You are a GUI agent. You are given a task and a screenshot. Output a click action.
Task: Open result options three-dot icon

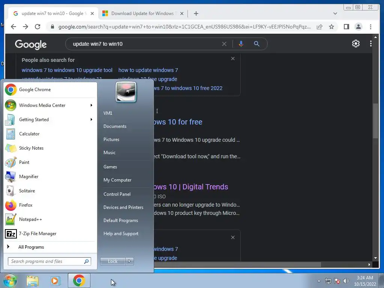tap(157, 111)
